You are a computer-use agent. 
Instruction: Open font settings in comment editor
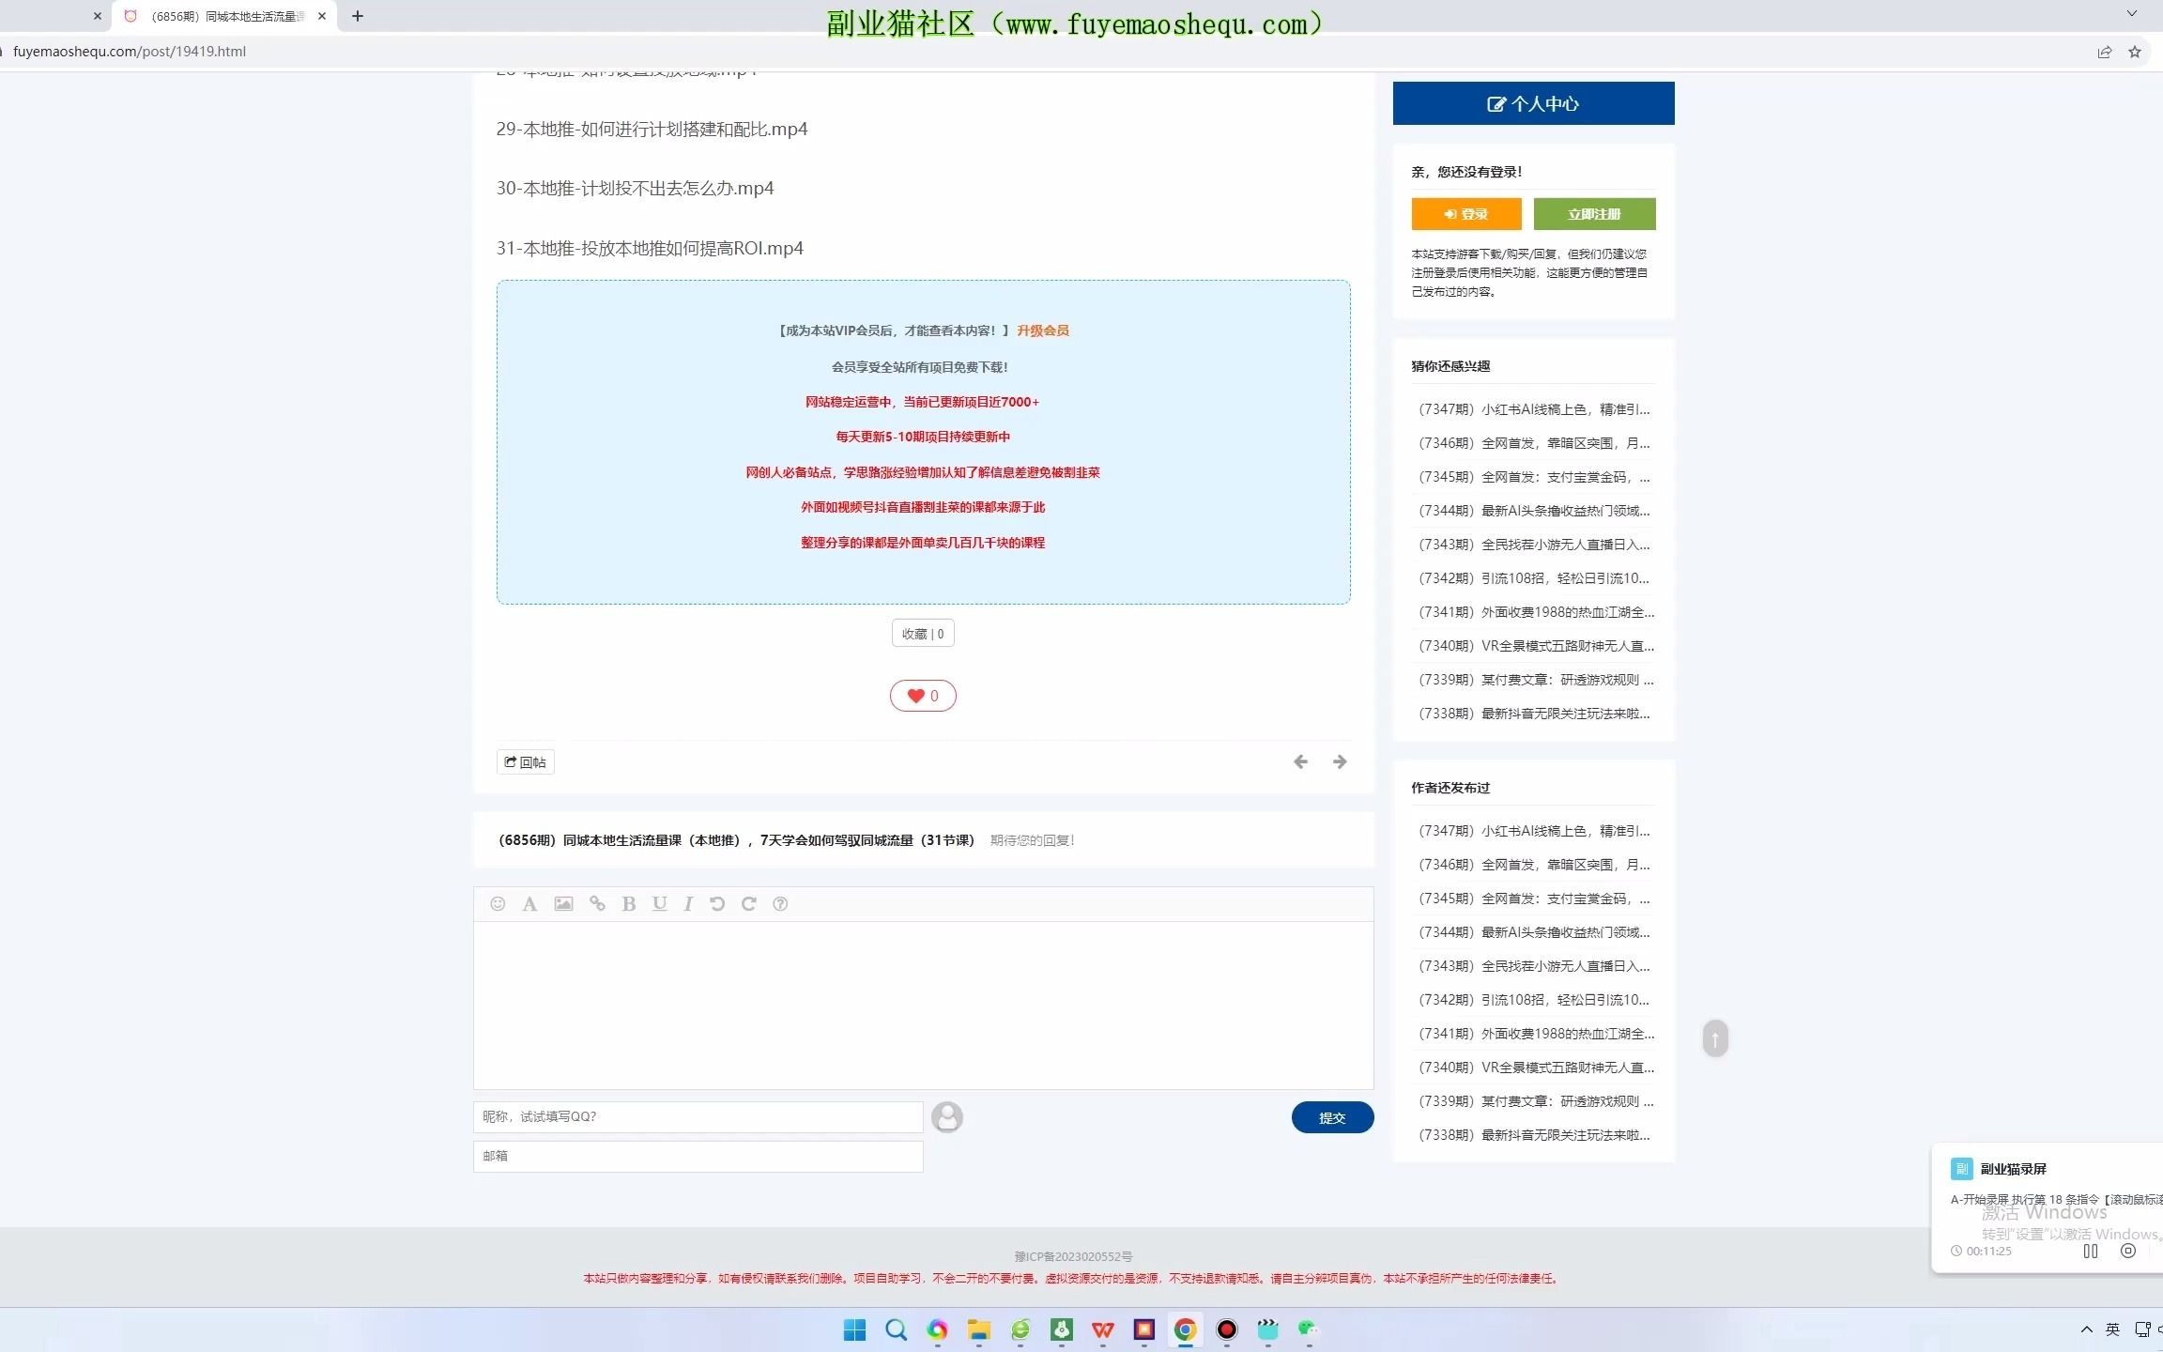pyautogui.click(x=529, y=903)
